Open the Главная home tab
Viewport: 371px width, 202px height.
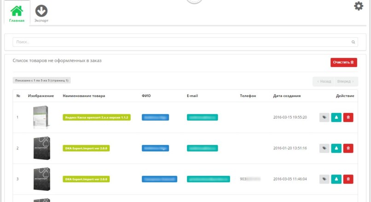(x=17, y=14)
